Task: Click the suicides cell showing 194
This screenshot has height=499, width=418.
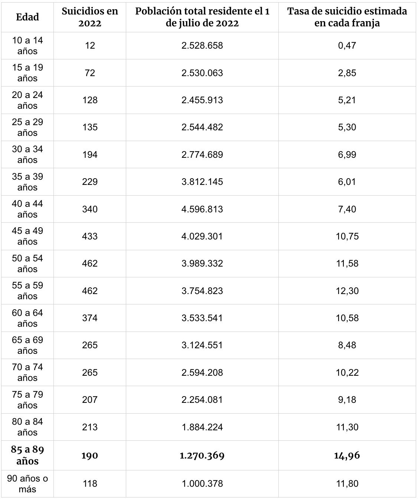Action: point(90,154)
